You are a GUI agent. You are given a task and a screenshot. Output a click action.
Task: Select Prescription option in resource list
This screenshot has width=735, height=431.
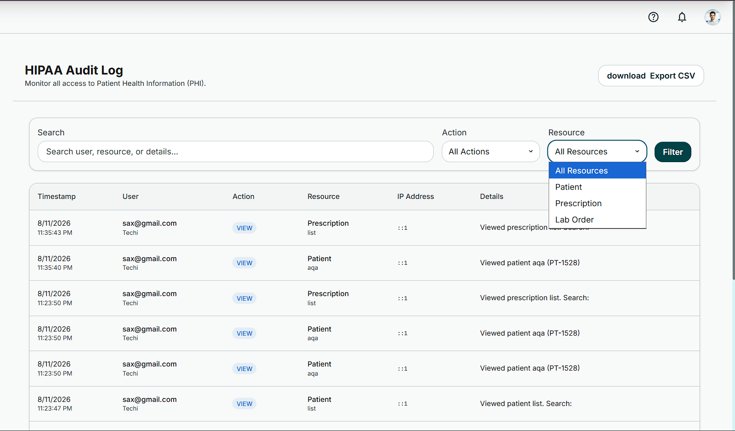coord(597,203)
